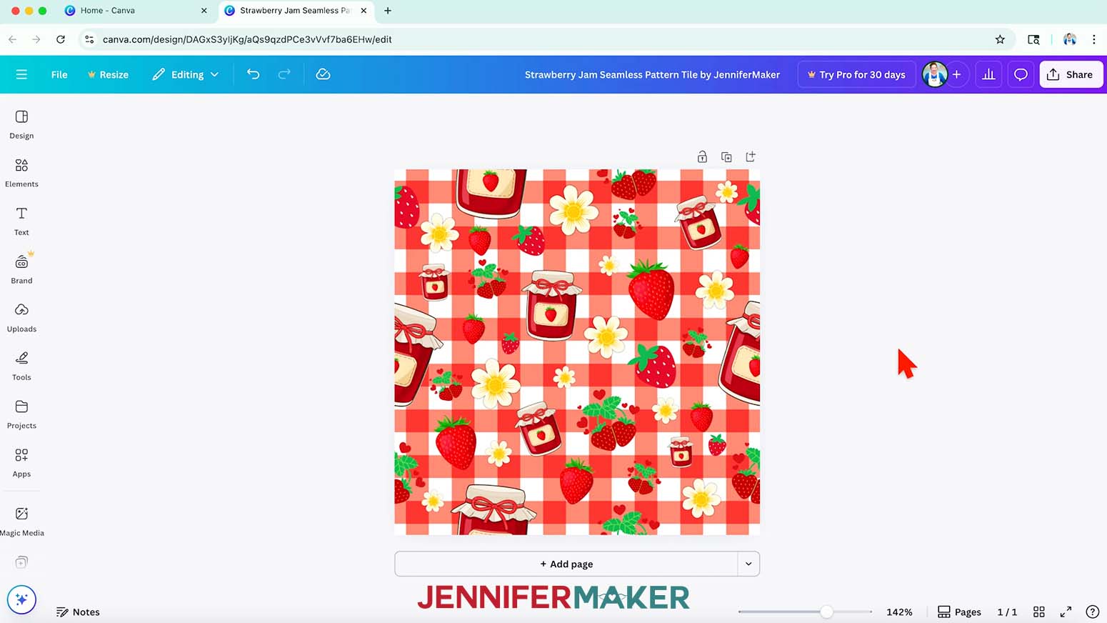The image size is (1107, 623).
Task: Open the Brand panel
Action: (x=21, y=269)
